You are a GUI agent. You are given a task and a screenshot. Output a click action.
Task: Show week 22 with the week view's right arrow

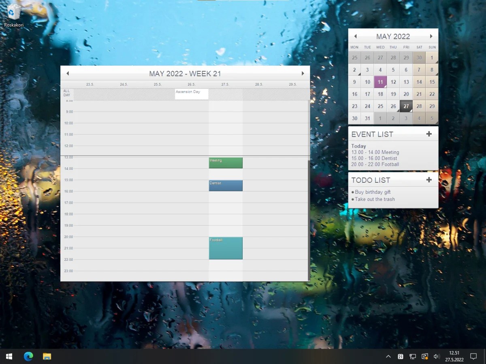(x=303, y=73)
